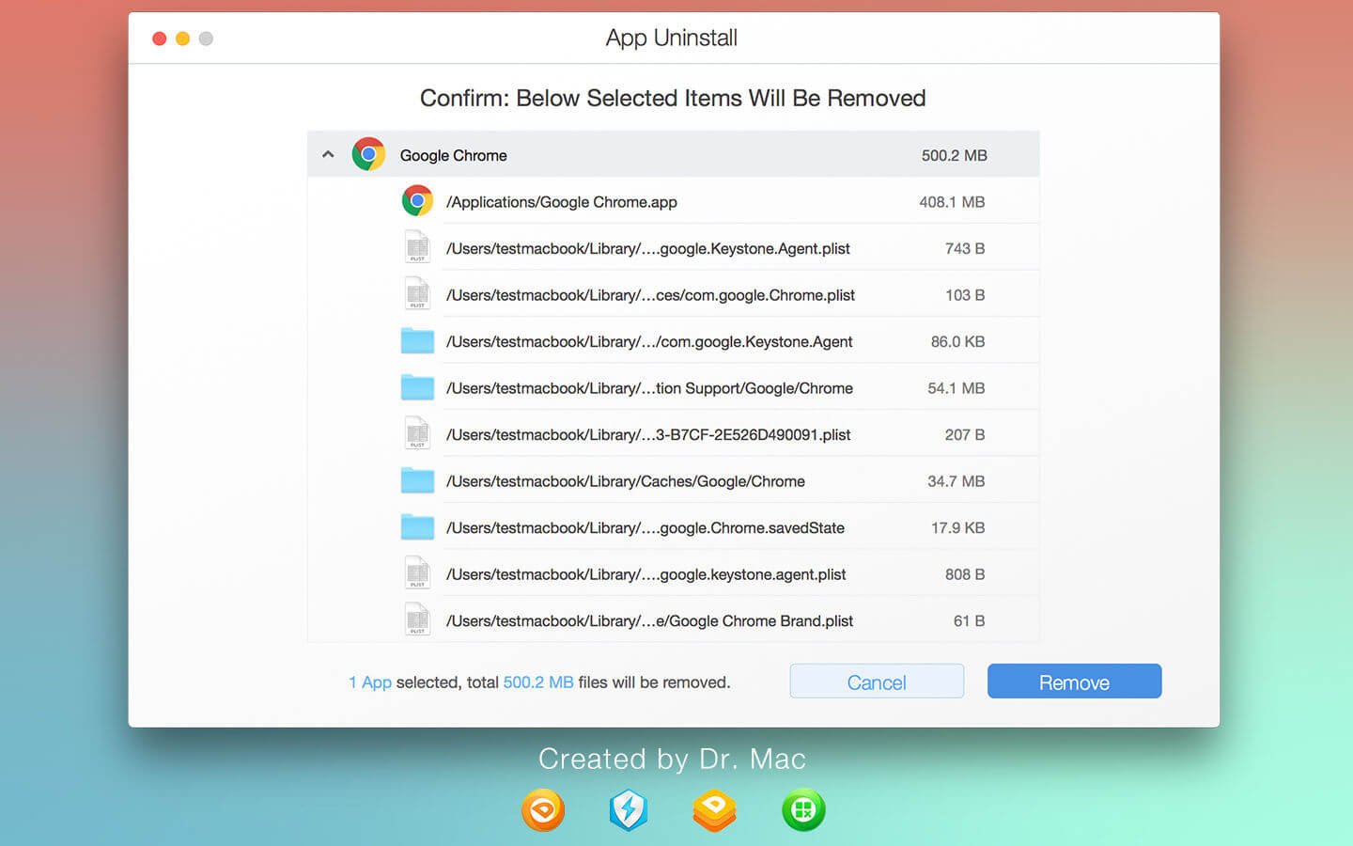Click the blue '500.2 MB' total in summary

538,682
